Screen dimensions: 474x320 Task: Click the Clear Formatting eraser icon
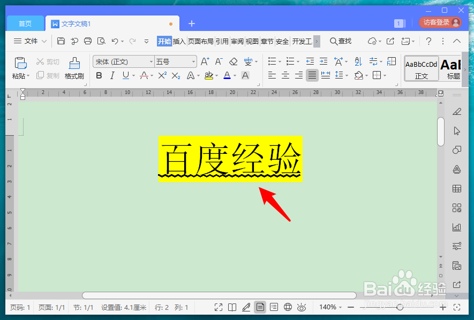pos(233,61)
